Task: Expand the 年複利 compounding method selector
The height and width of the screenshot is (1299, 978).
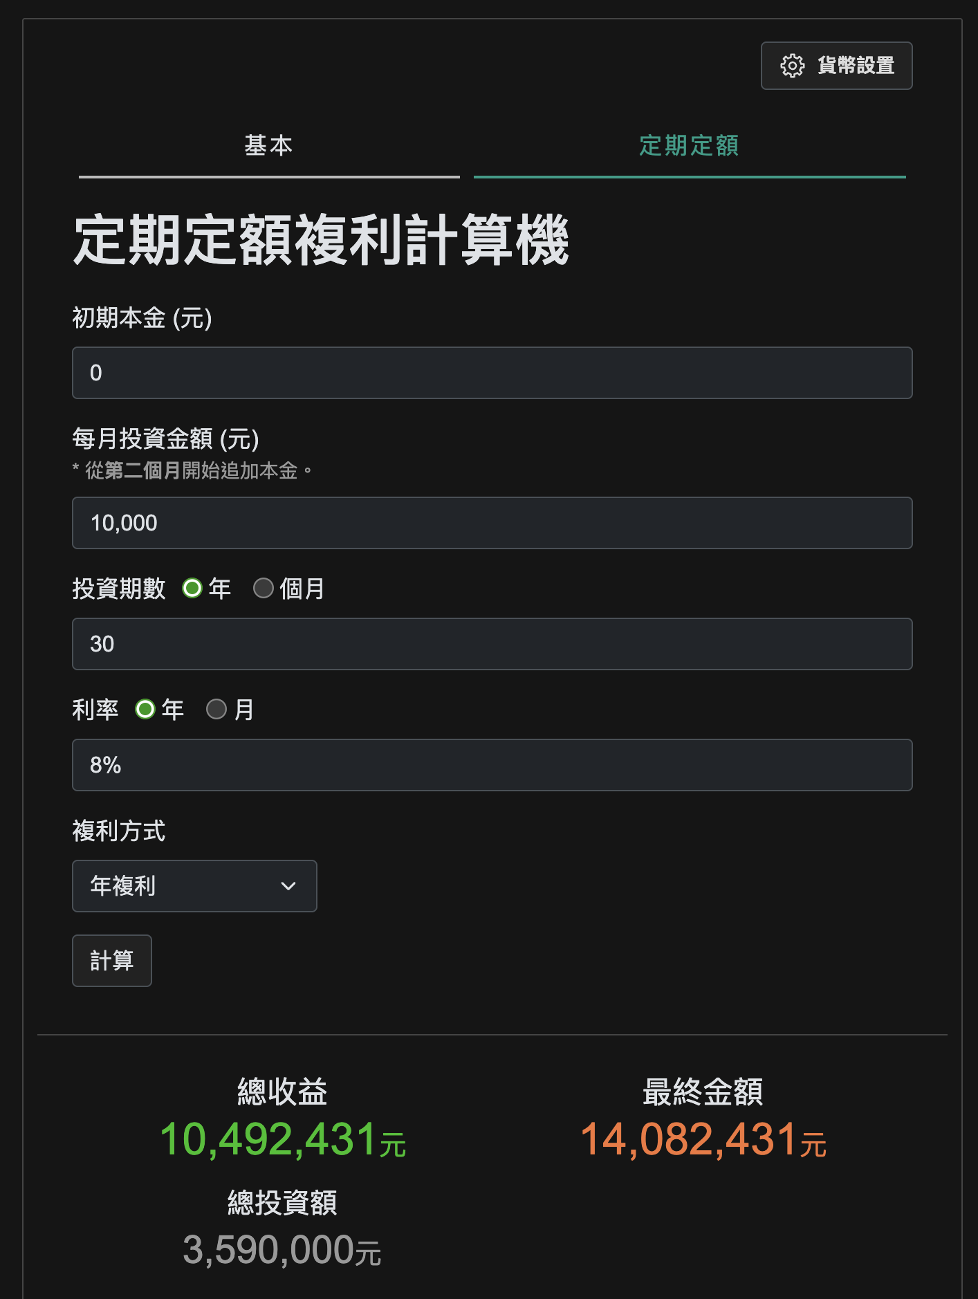Action: [x=194, y=886]
